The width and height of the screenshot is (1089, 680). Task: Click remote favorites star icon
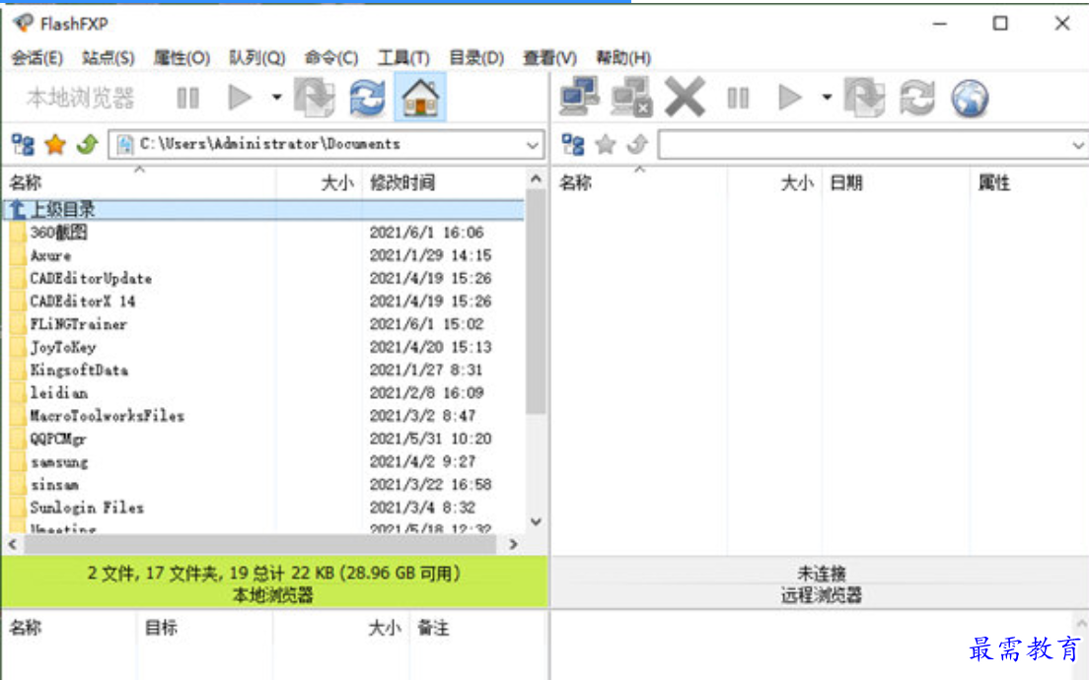(x=606, y=144)
